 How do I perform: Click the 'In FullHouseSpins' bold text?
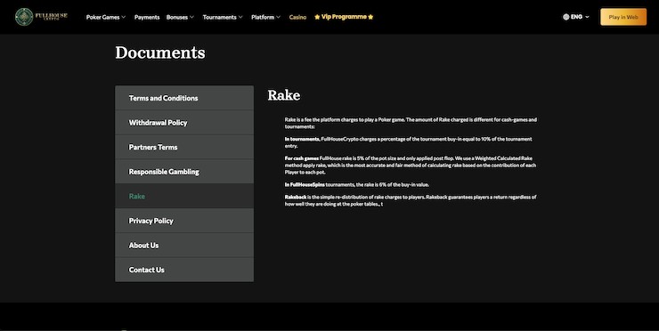pyautogui.click(x=305, y=184)
